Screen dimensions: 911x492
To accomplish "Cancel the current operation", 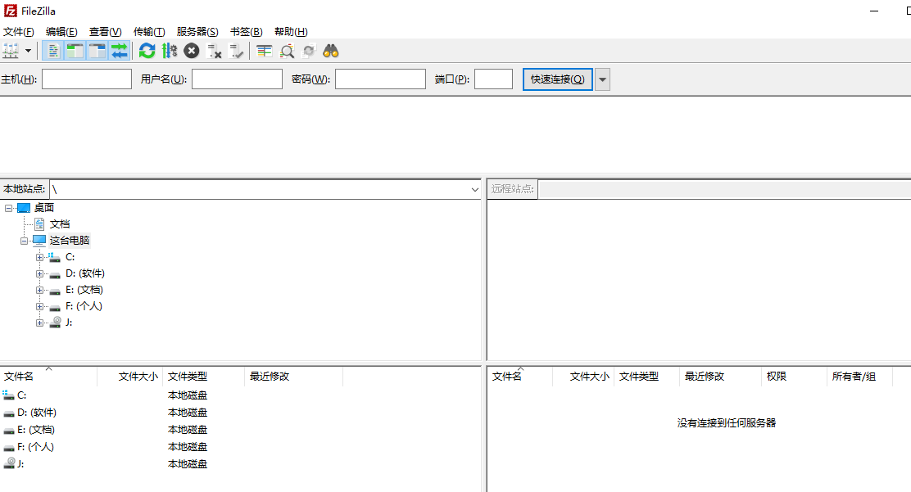I will pos(190,51).
